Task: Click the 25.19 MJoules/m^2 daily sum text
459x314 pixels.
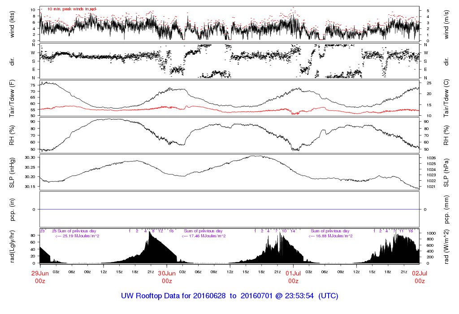Action: click(x=77, y=236)
